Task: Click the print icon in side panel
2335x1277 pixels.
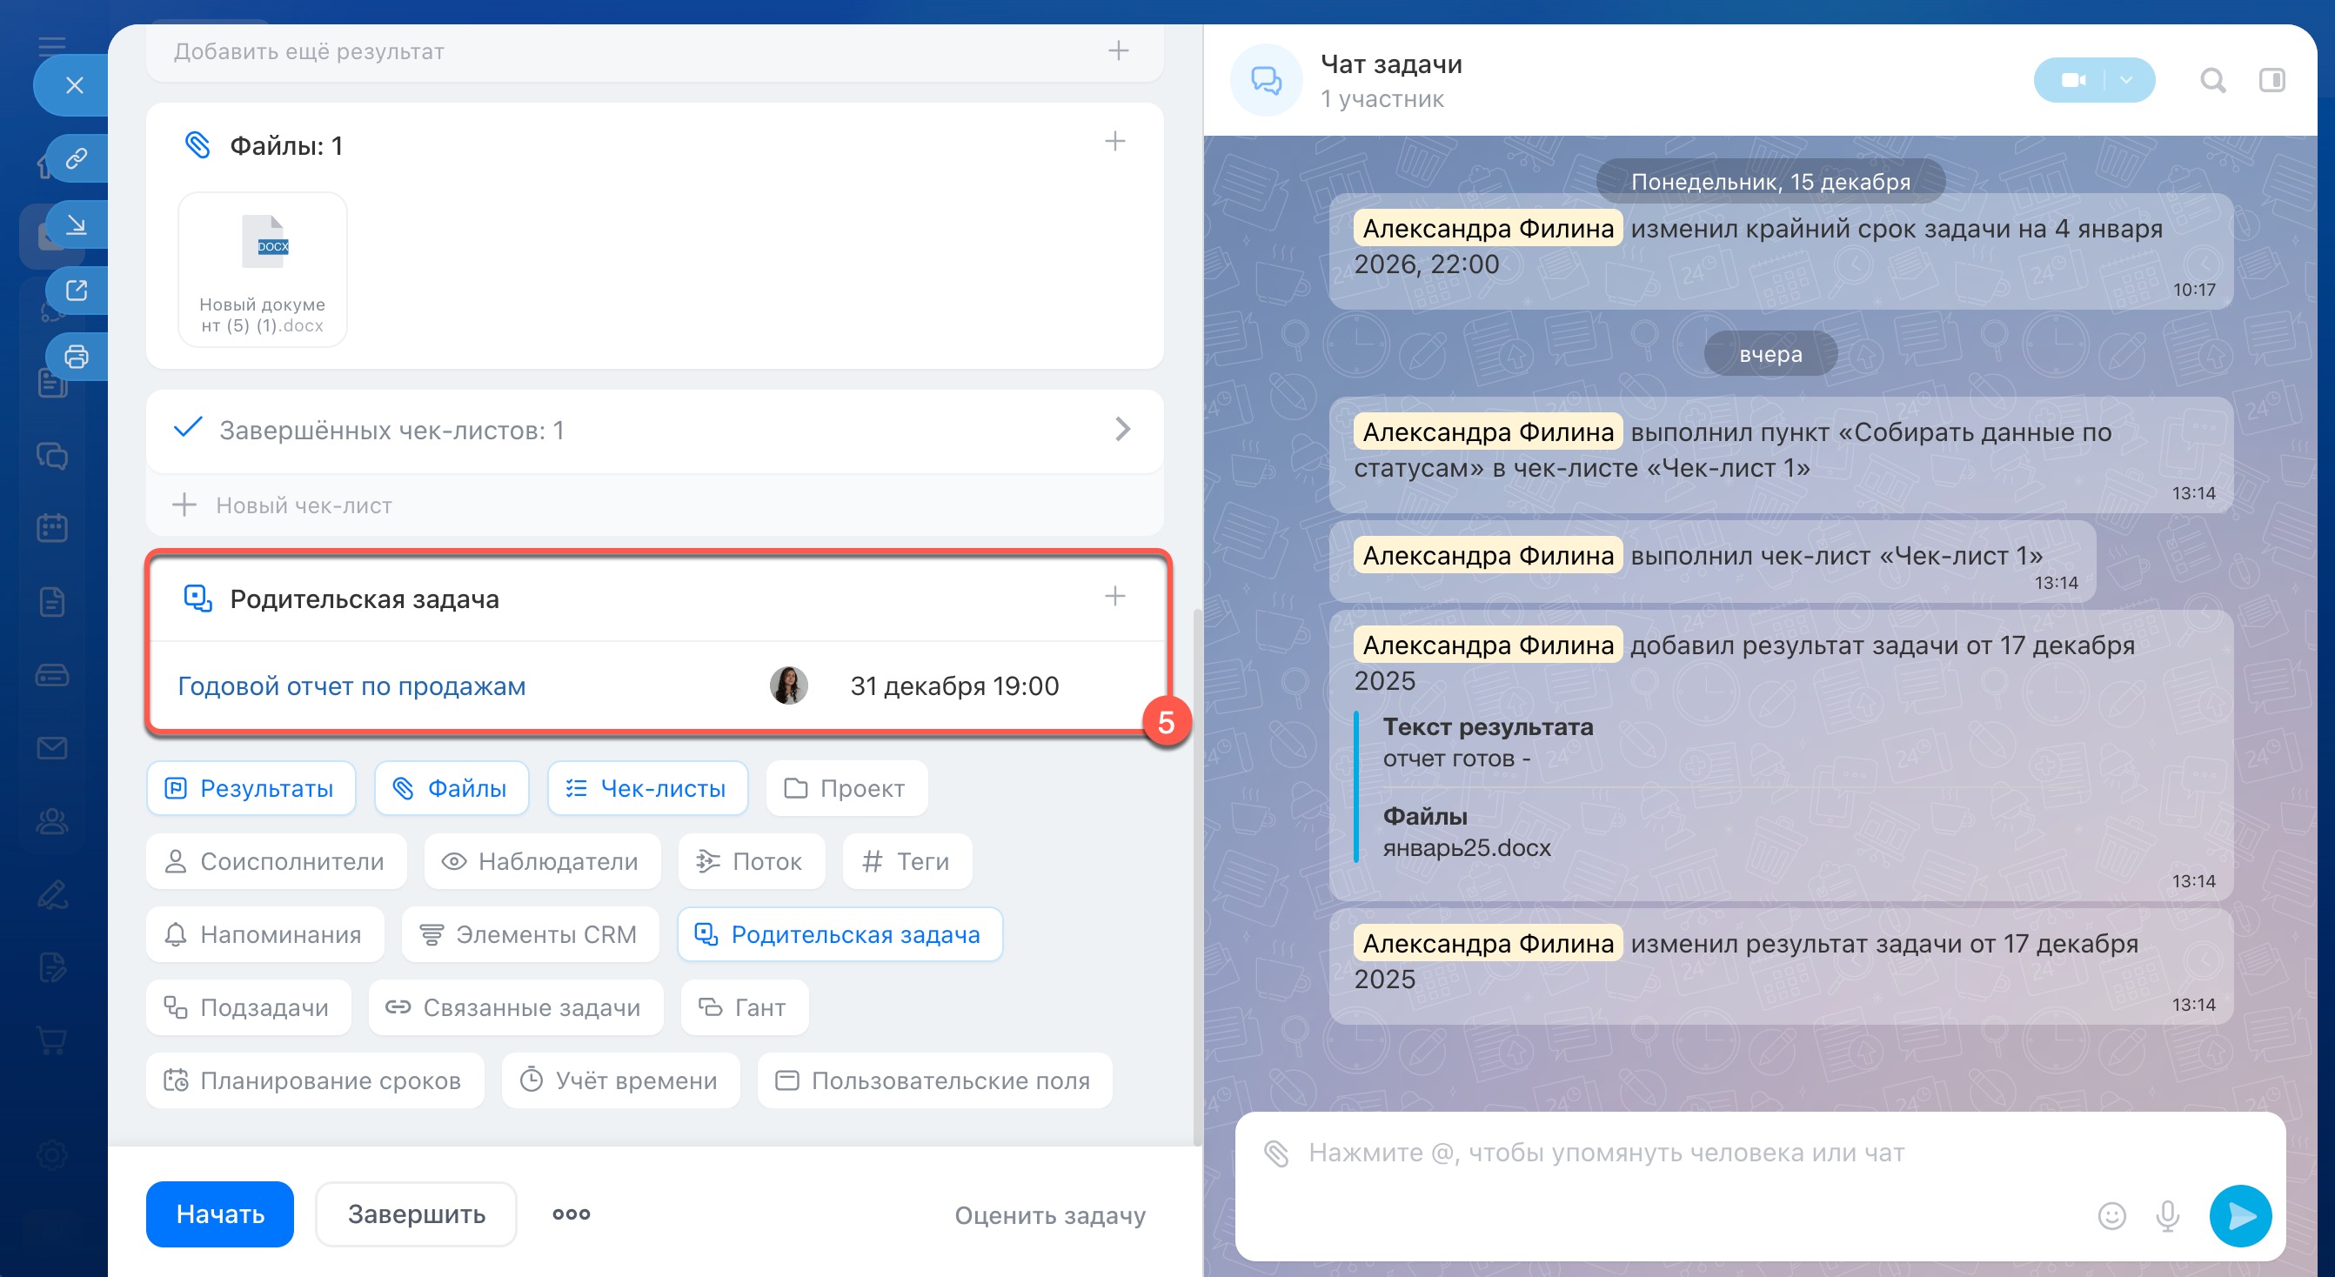Action: 77,356
